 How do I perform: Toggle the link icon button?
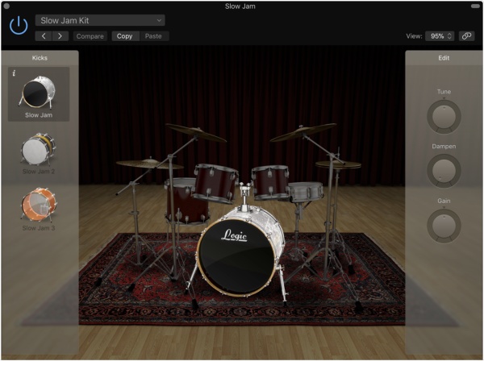click(x=466, y=36)
